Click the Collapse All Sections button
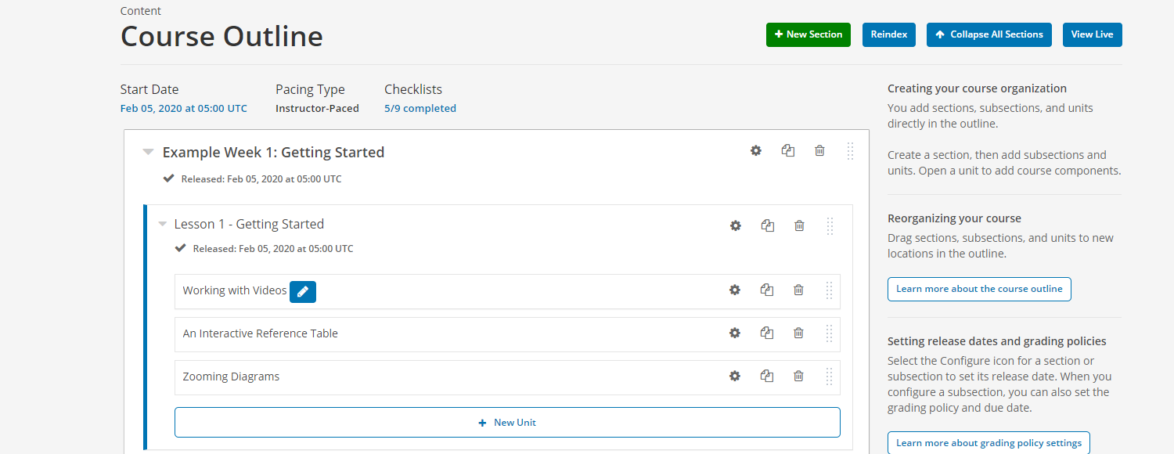The width and height of the screenshot is (1174, 454). [x=989, y=34]
